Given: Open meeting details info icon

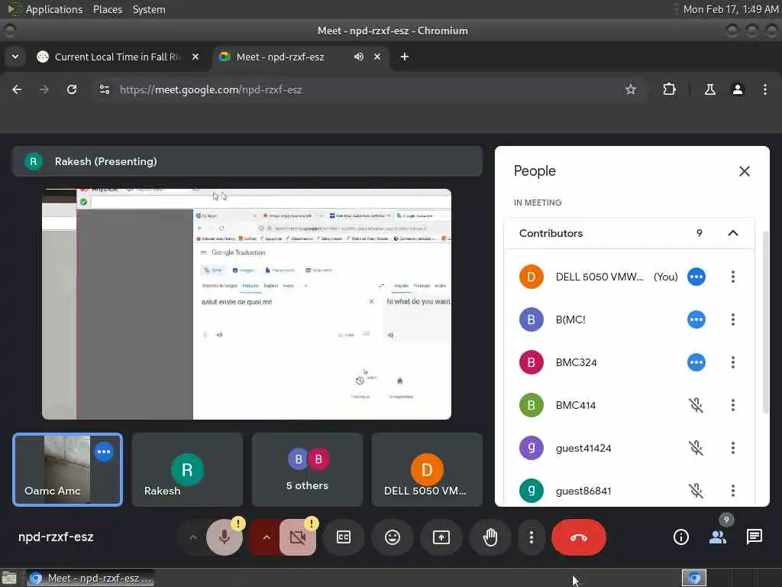Looking at the screenshot, I should (680, 537).
